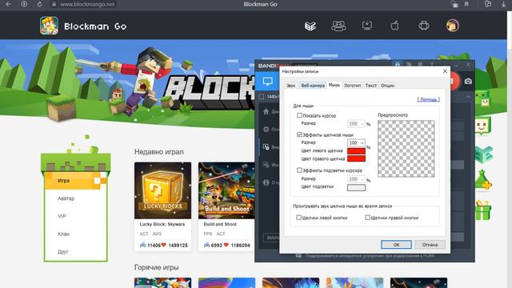512x288 pixels.
Task: Click the blockmango.net address bar
Action: (x=87, y=4)
